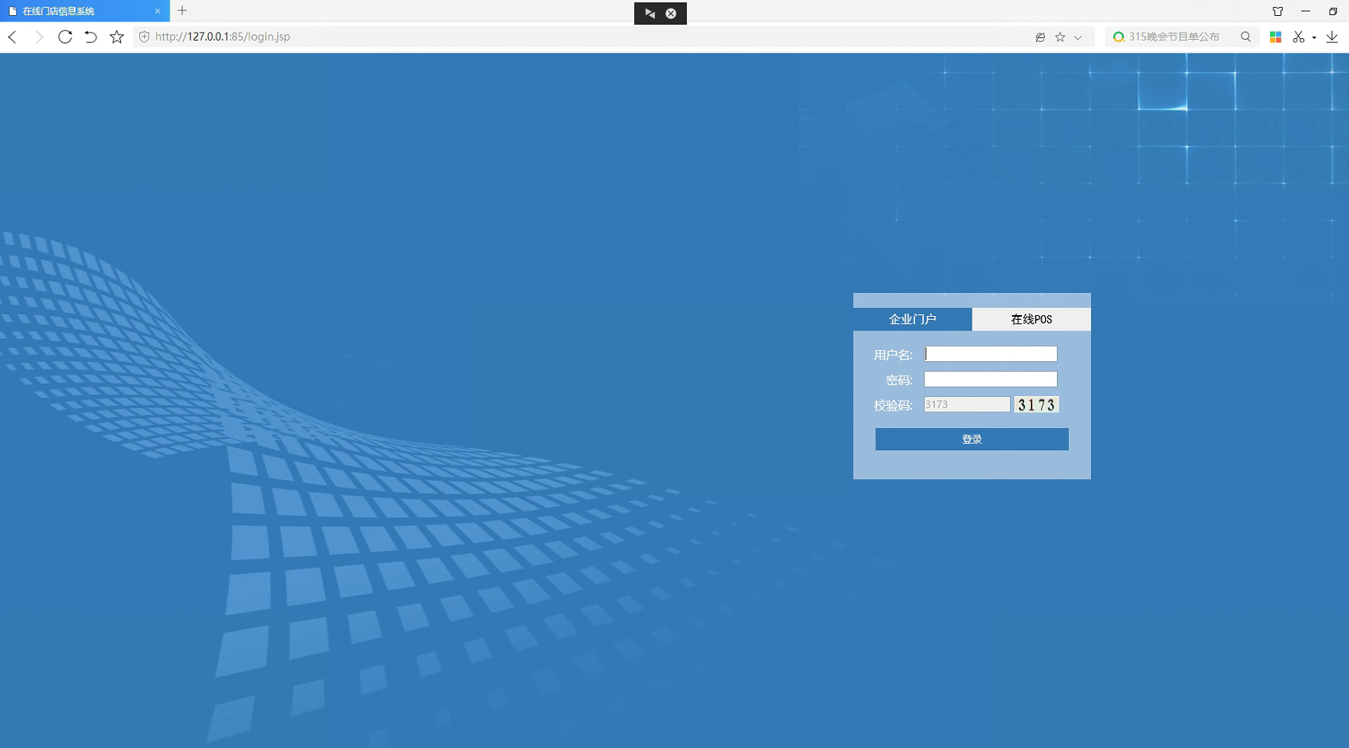Open a new tab with the plus button
The height and width of the screenshot is (748, 1349).
coord(182,10)
